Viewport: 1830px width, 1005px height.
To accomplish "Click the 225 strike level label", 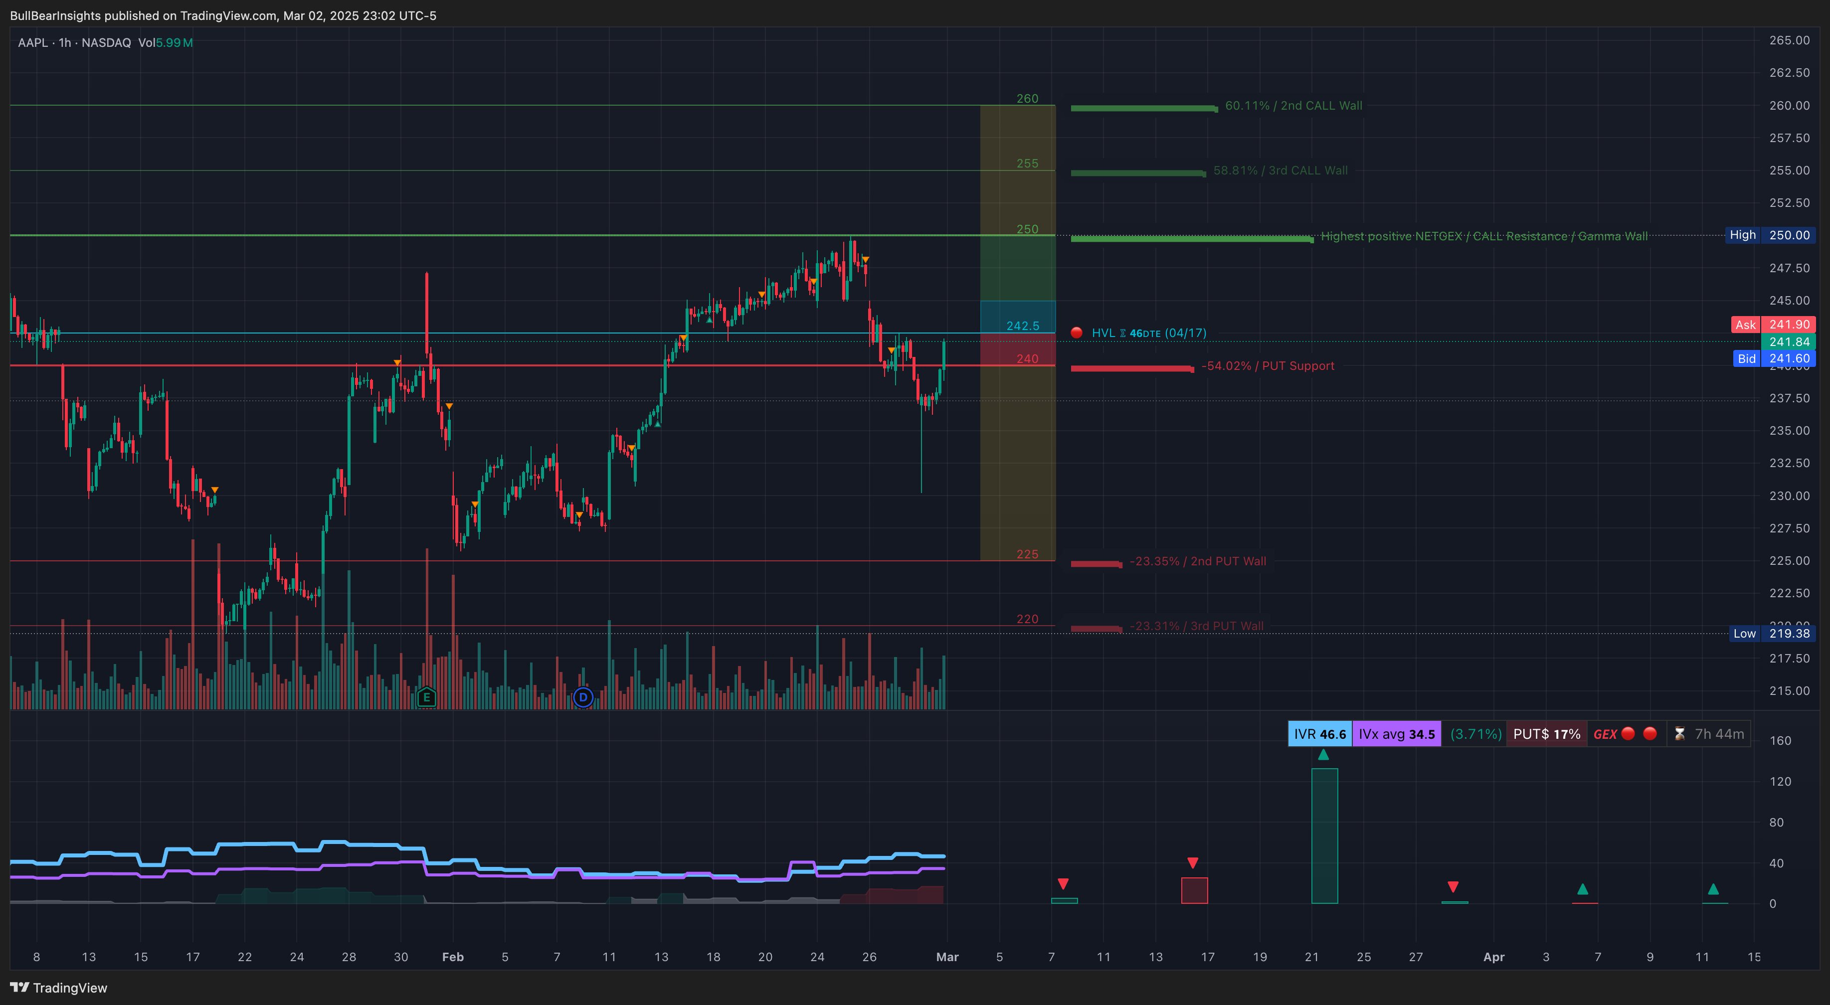I will (1027, 554).
